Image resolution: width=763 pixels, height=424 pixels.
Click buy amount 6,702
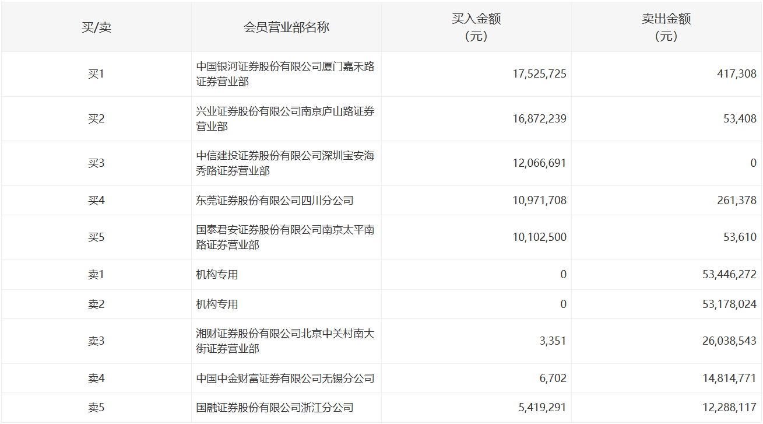553,379
